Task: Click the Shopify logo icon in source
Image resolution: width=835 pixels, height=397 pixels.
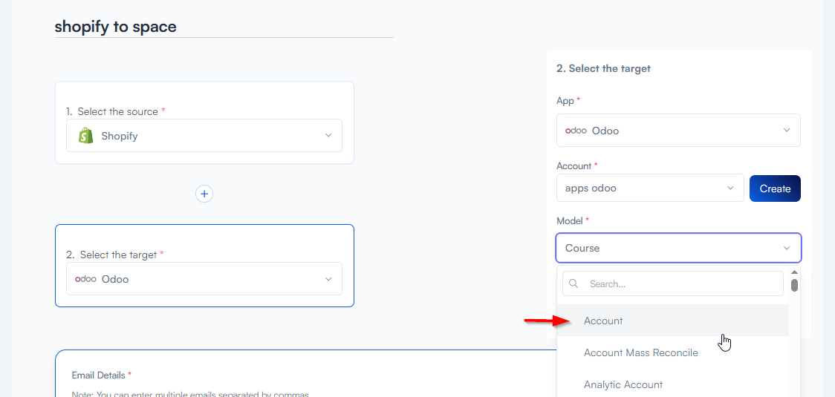Action: [86, 136]
